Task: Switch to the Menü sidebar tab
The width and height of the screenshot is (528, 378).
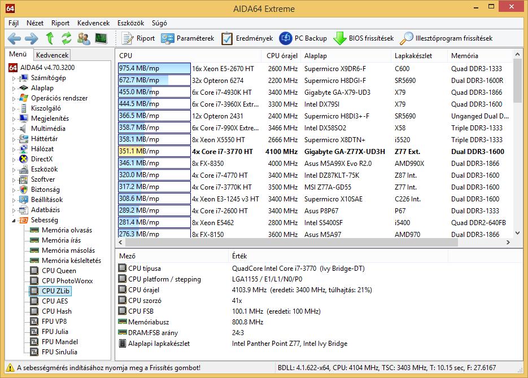Action: (x=18, y=54)
